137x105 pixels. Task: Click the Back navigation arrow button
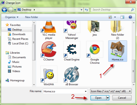pos(4,10)
